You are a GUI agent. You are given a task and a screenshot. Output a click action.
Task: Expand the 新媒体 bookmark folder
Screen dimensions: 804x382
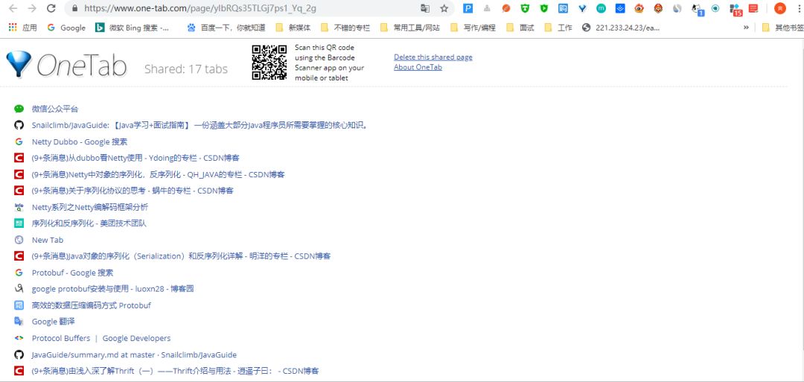click(293, 28)
